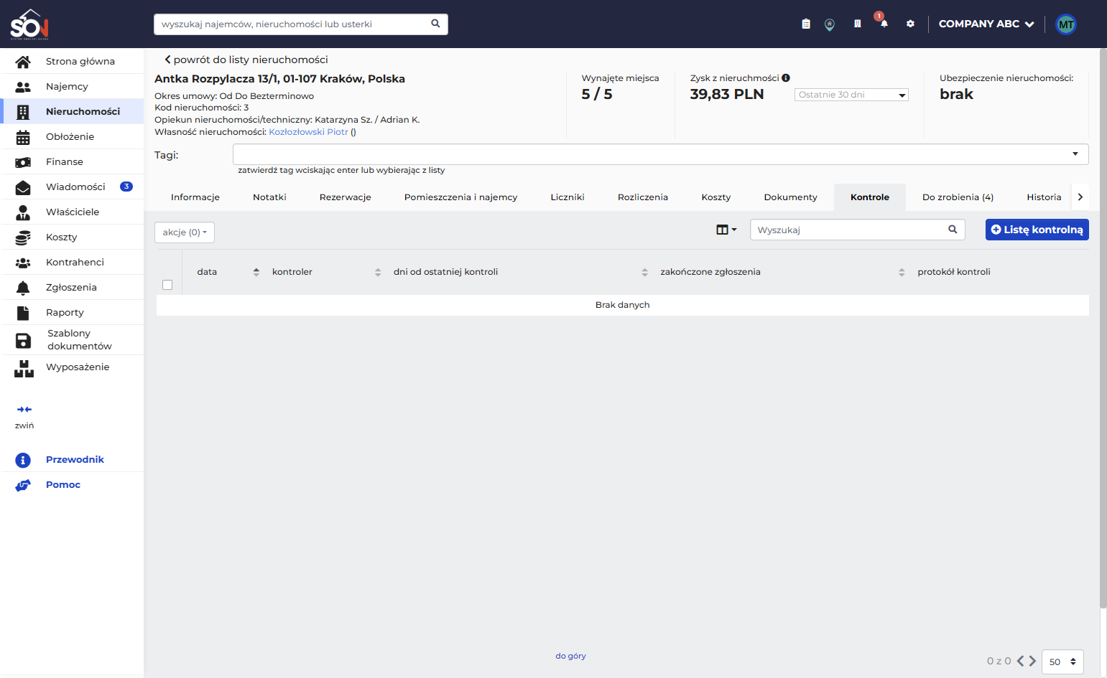Expand the akcje (0) dropdown
The image size is (1107, 678).
point(185,232)
